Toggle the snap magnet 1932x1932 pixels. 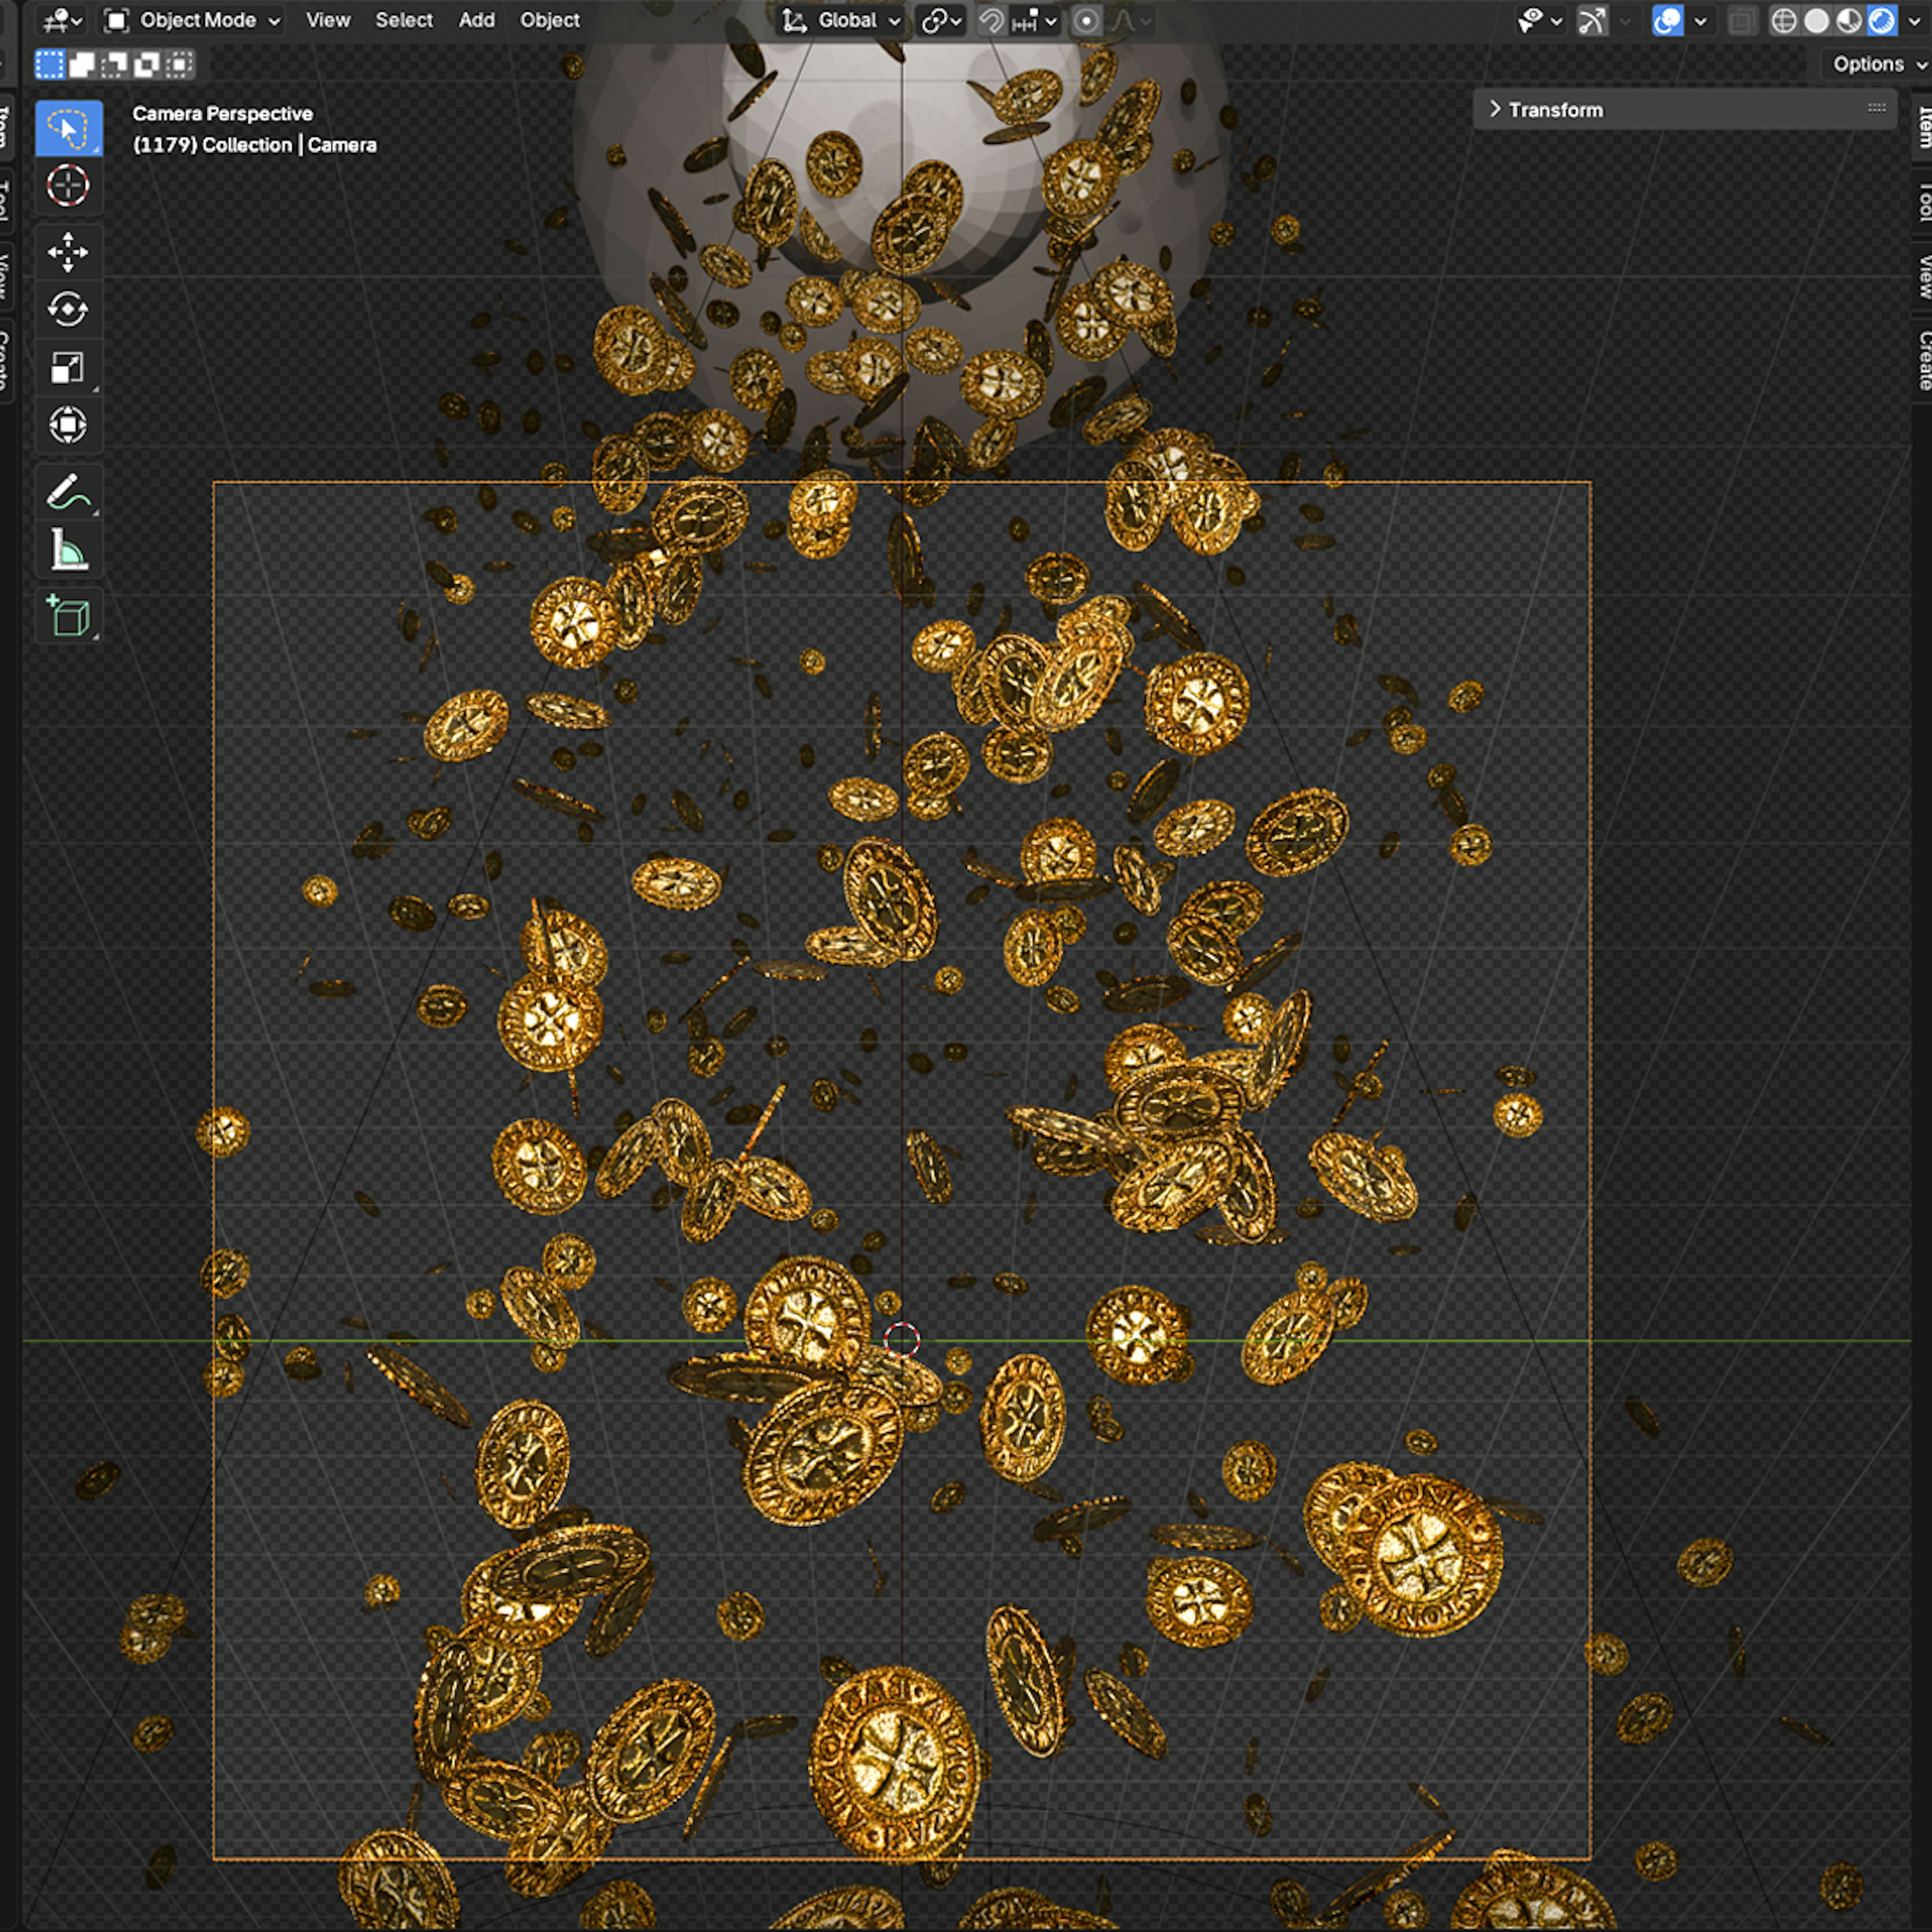click(x=991, y=21)
